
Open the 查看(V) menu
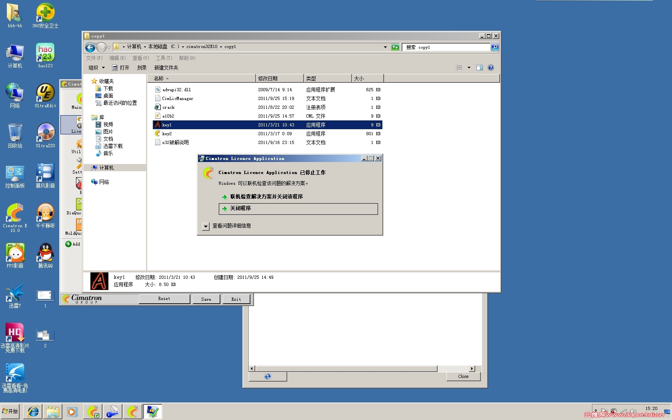[141, 58]
